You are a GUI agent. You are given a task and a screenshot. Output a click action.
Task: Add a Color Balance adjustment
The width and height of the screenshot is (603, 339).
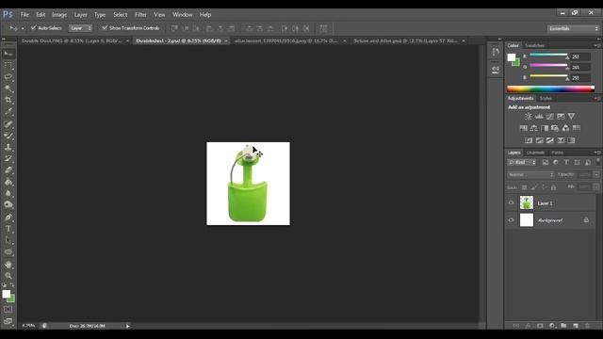534,128
